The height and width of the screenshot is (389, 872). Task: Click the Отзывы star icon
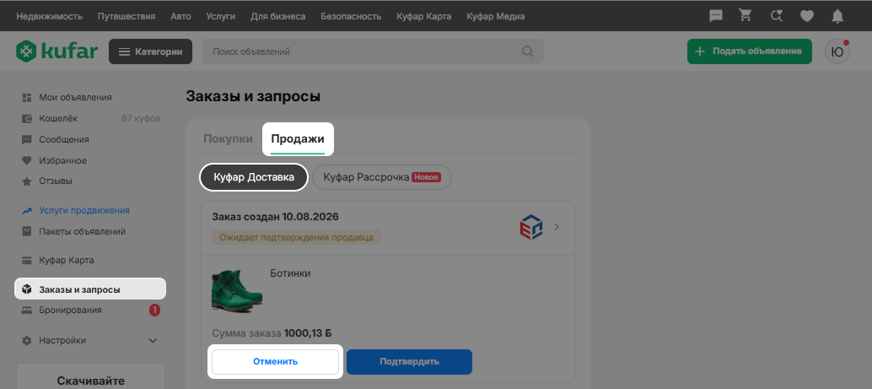click(26, 181)
